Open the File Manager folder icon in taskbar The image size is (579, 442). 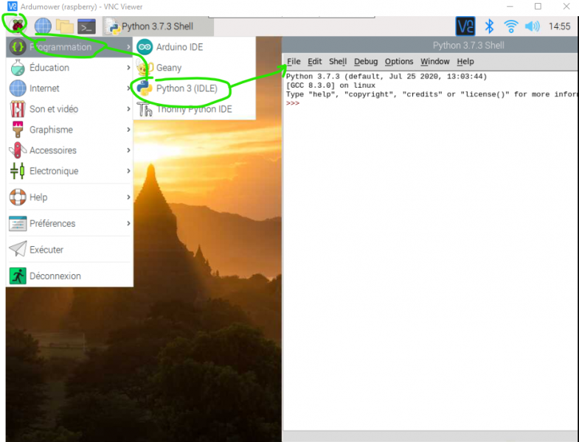(x=65, y=27)
